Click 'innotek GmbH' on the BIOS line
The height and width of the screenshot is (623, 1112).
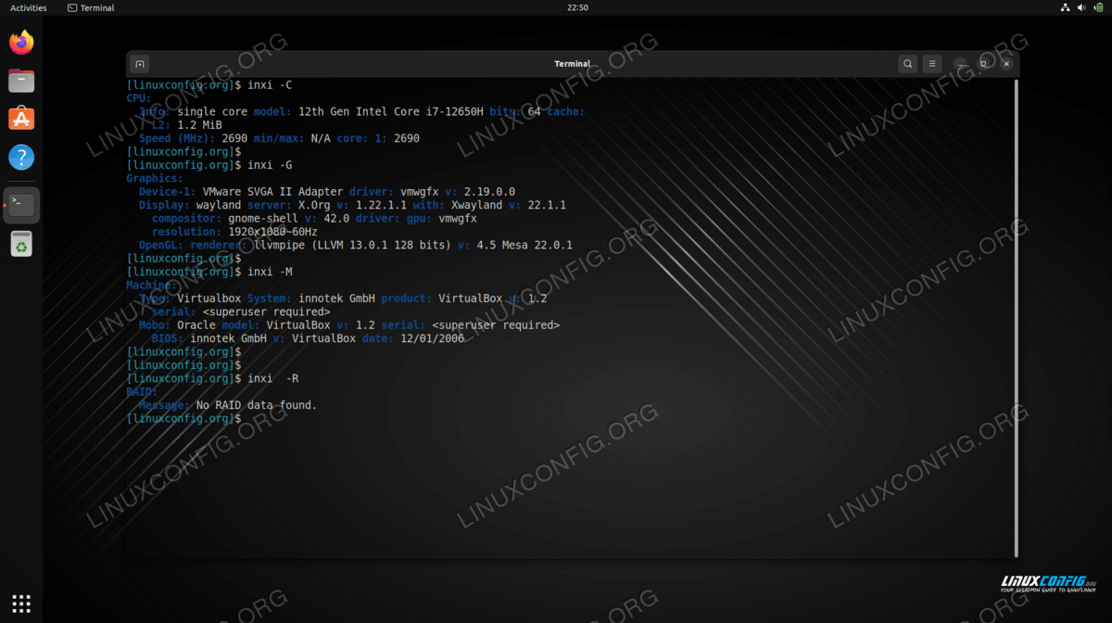pos(228,338)
